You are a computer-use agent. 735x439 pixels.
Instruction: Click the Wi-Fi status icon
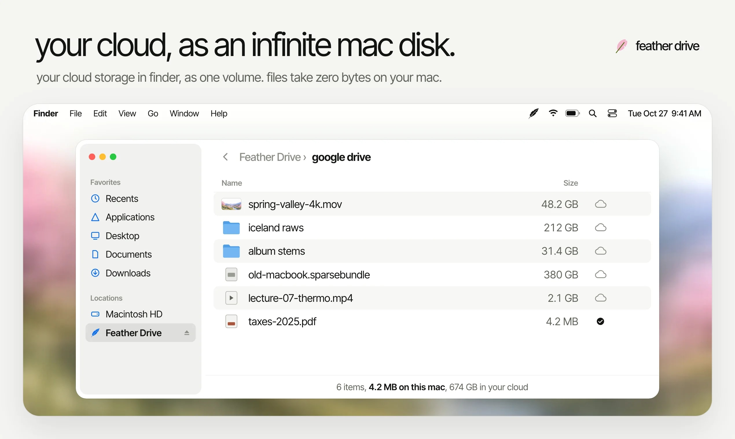point(553,113)
